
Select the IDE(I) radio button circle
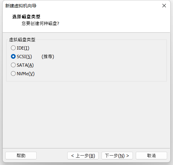(x=13, y=48)
